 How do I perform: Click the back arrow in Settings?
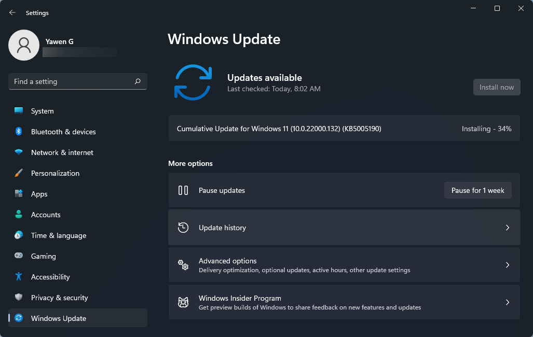pos(11,12)
